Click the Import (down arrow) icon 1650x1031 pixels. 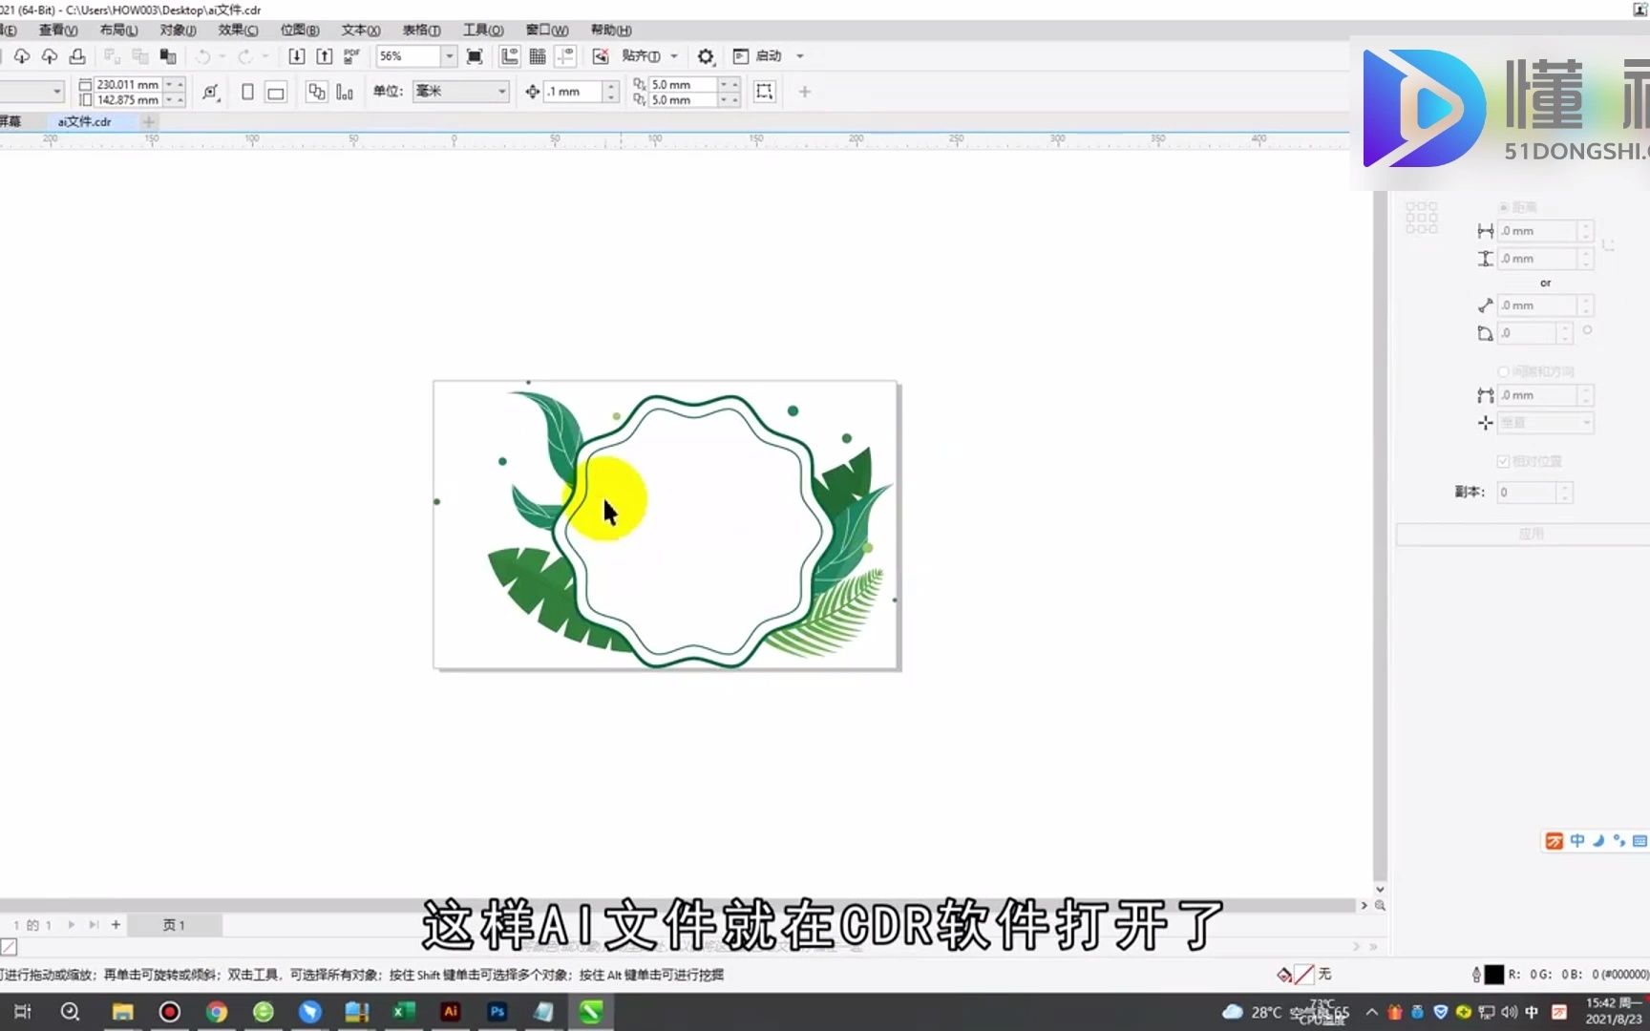pos(297,56)
